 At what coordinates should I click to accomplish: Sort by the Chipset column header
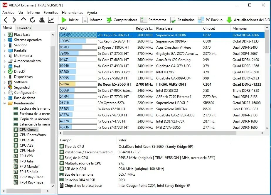click(x=216, y=28)
